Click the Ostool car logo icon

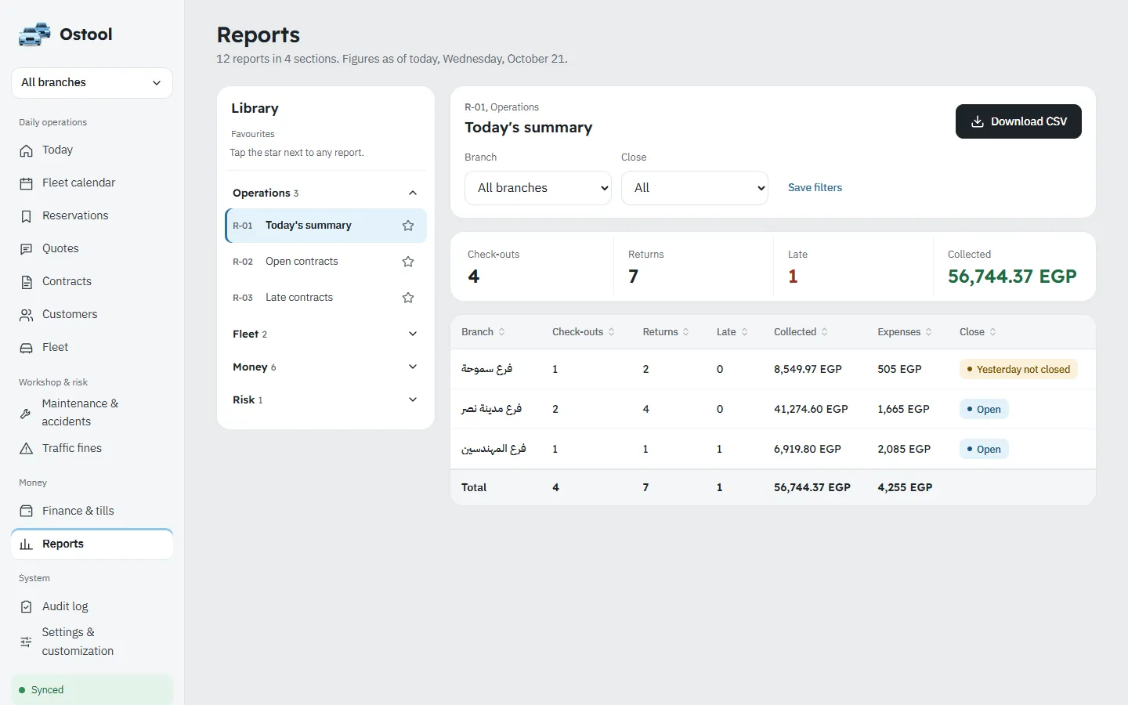click(34, 34)
